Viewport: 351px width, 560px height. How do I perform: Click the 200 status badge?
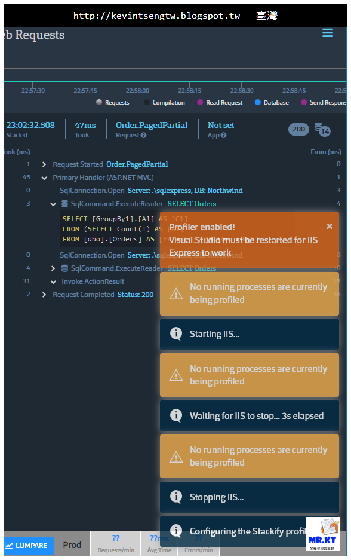click(x=298, y=129)
